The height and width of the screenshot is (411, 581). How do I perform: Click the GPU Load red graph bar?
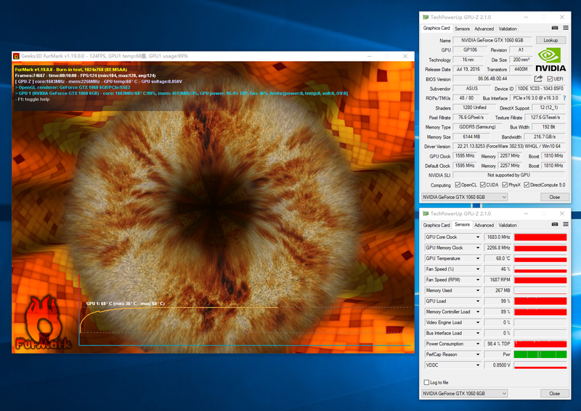[x=540, y=301]
